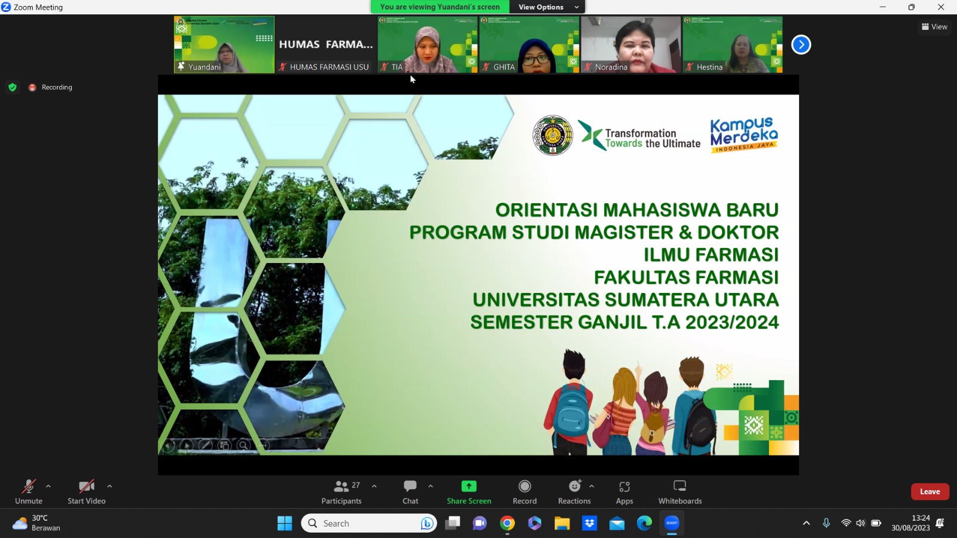Open audio settings arrow next to Unmute

[48, 486]
